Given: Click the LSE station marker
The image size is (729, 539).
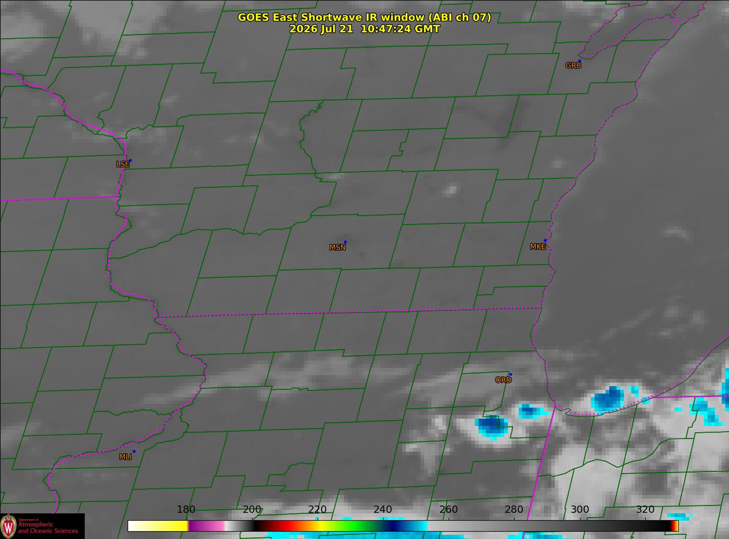Looking at the screenshot, I should tap(130, 161).
